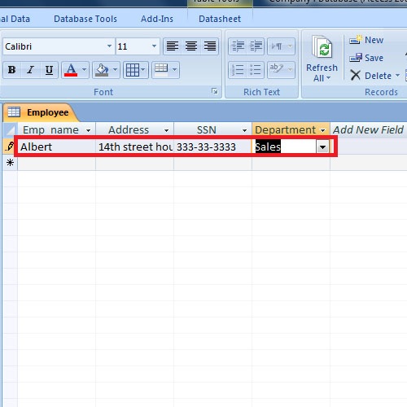The image size is (407, 407).
Task: Switch to the Add-Ins ribbon tab
Action: pyautogui.click(x=157, y=19)
